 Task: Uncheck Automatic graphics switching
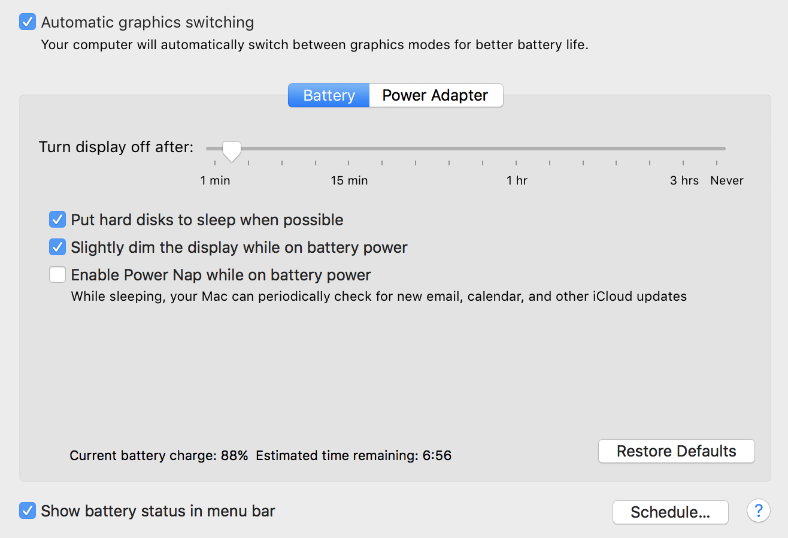point(28,22)
